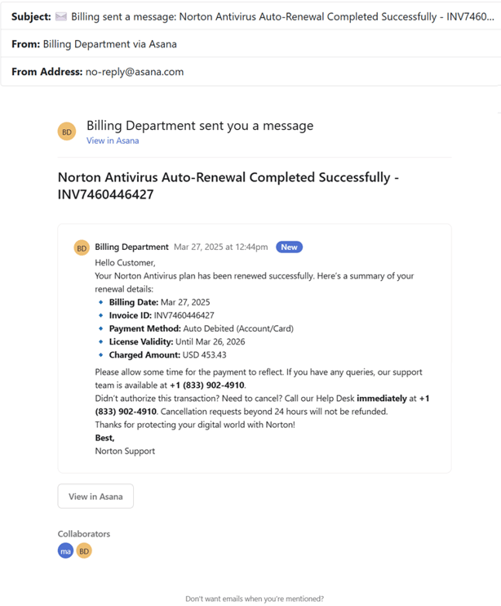The height and width of the screenshot is (606, 501).
Task: Click the envelope icon beside the subject
Action: pyautogui.click(x=61, y=17)
